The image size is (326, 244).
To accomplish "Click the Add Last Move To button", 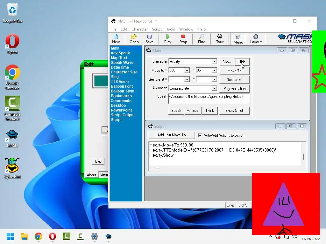I will [172, 135].
